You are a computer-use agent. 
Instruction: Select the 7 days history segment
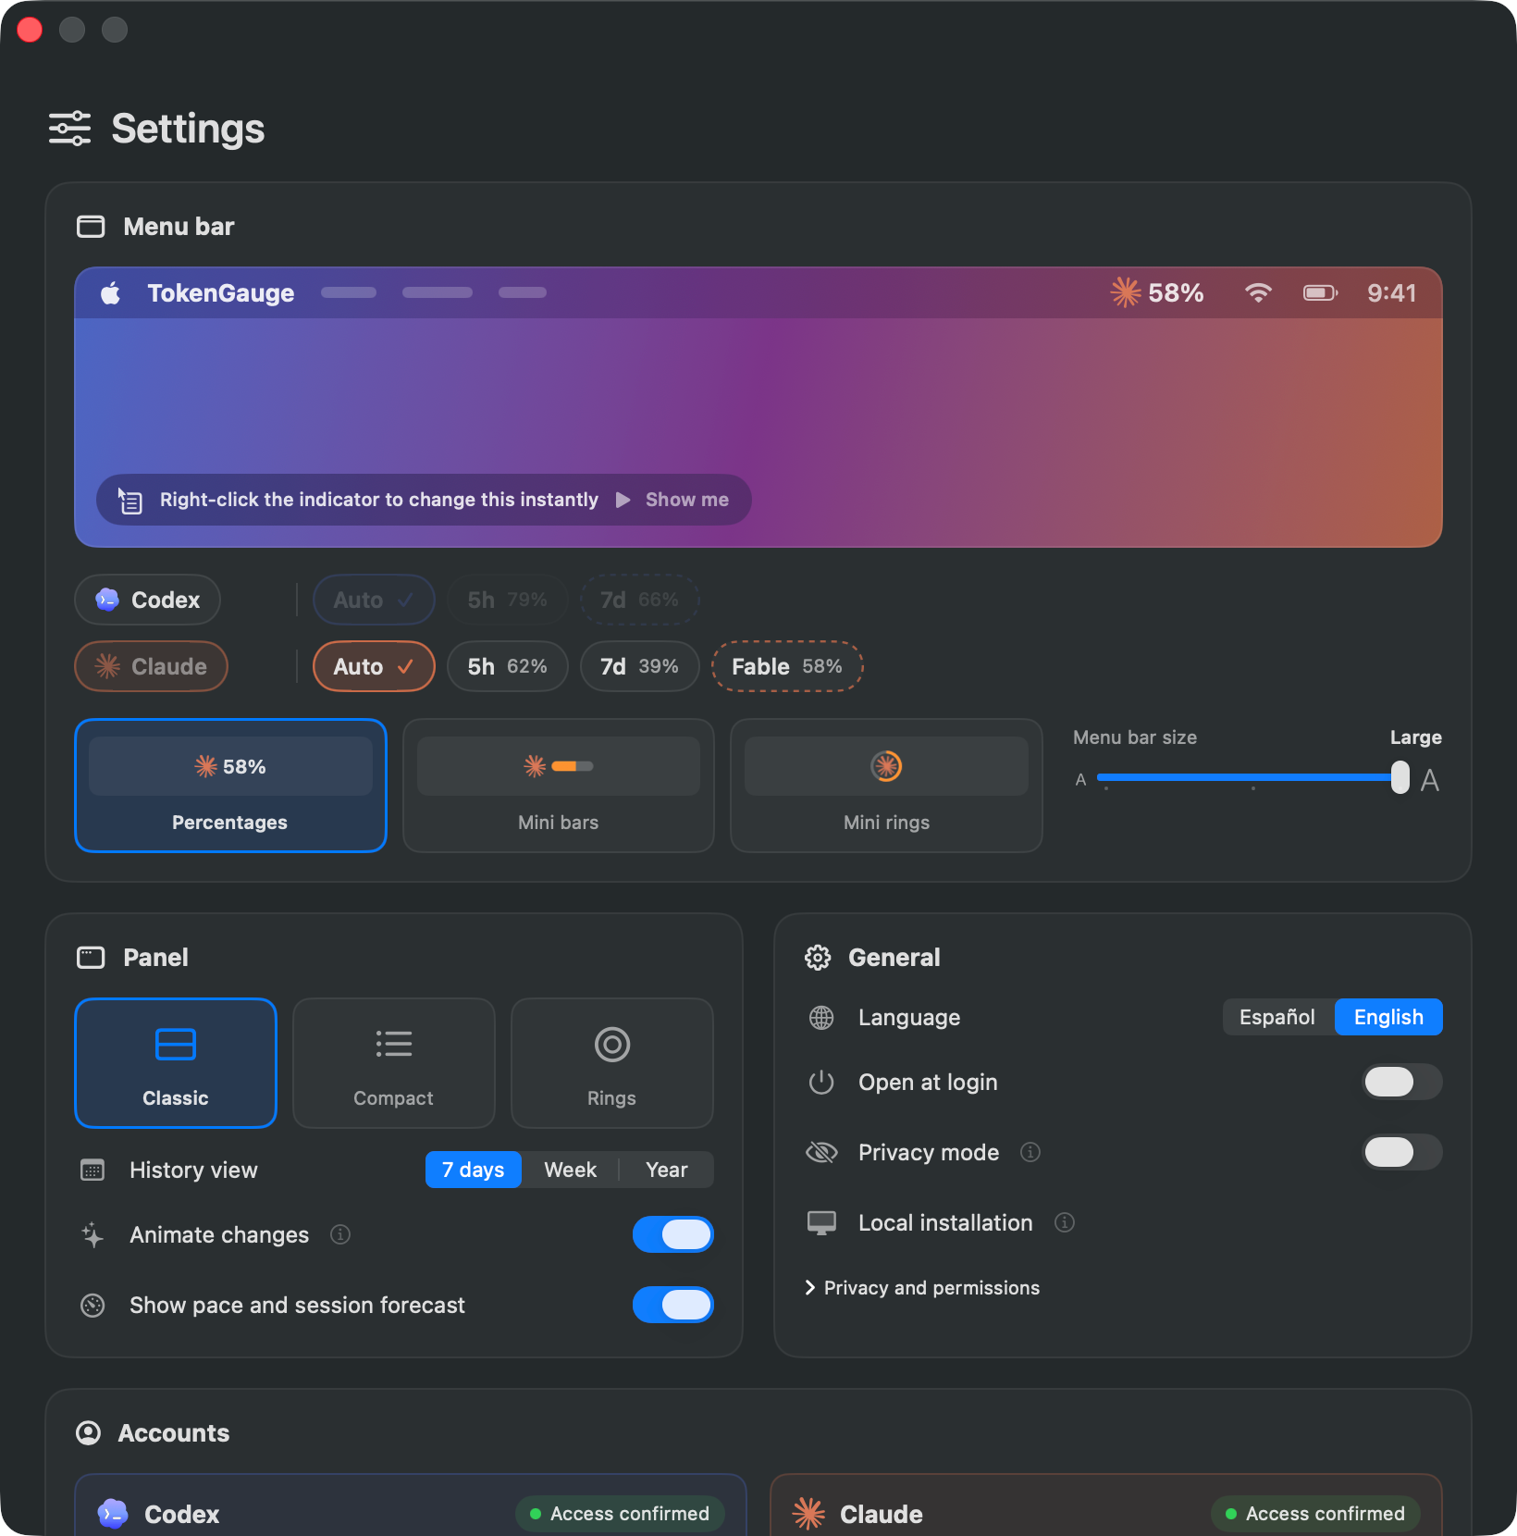[x=474, y=1170]
